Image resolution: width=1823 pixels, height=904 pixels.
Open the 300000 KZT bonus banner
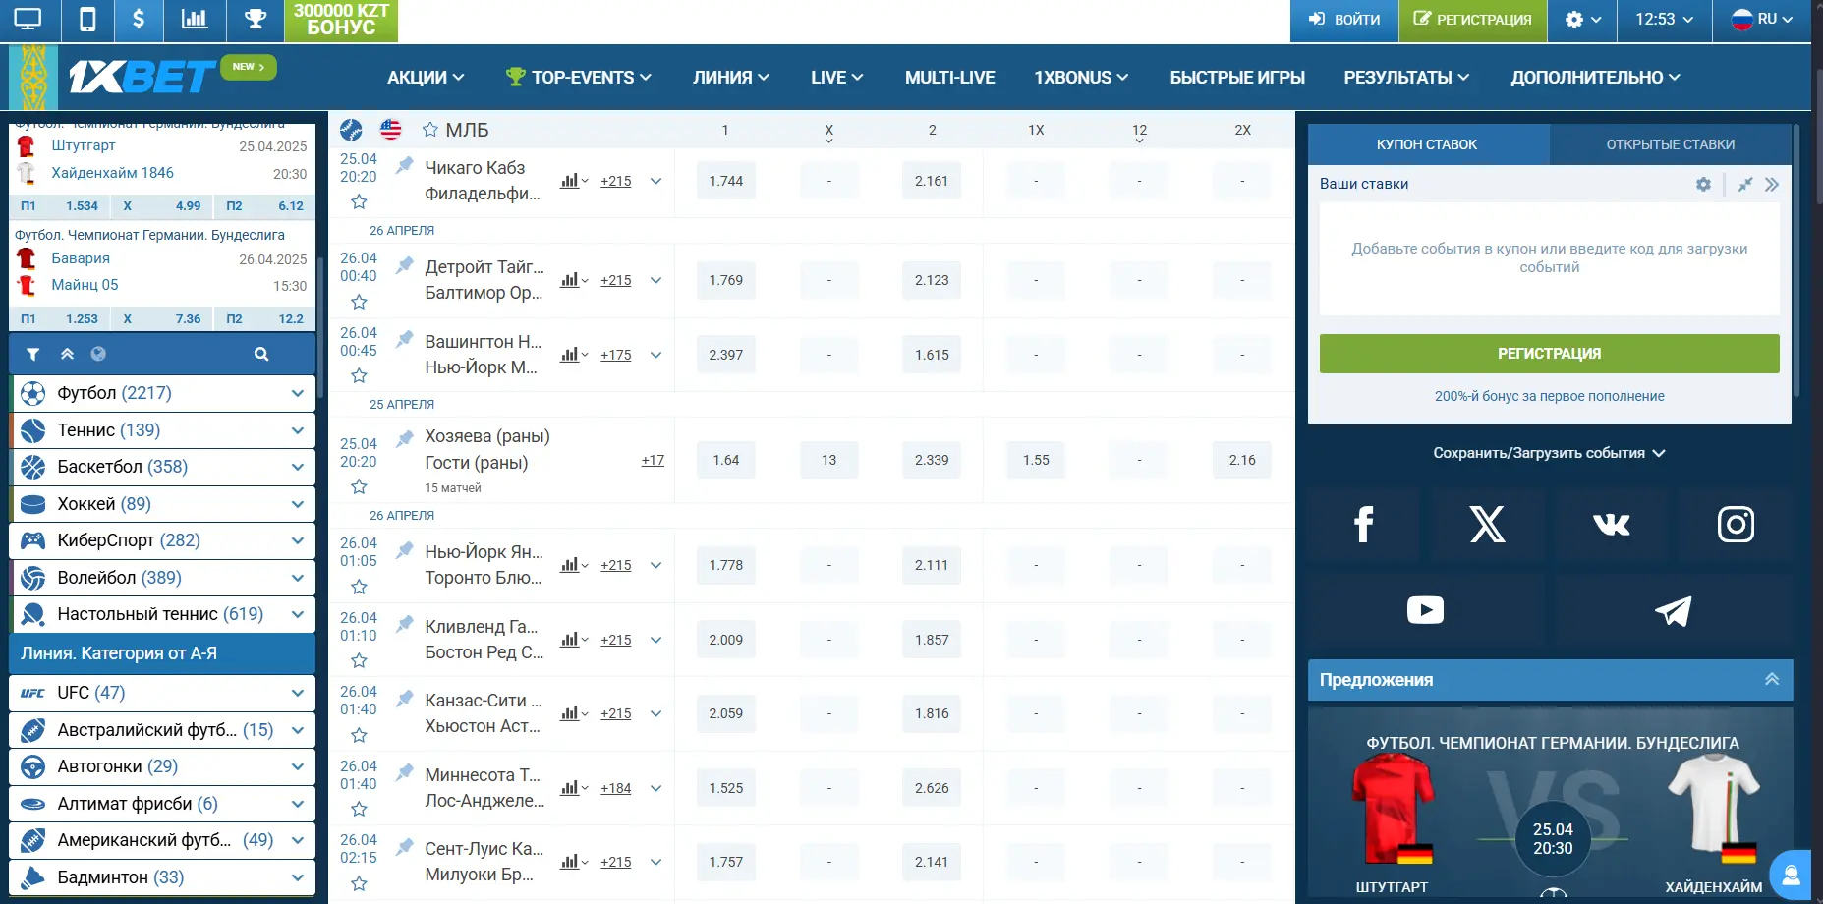click(341, 21)
